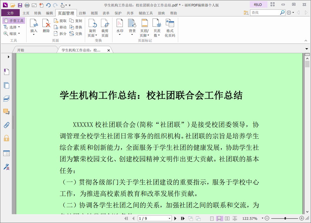Open the 页眉/页脚 header footer dropdown
The width and height of the screenshot is (311, 223).
(144, 28)
